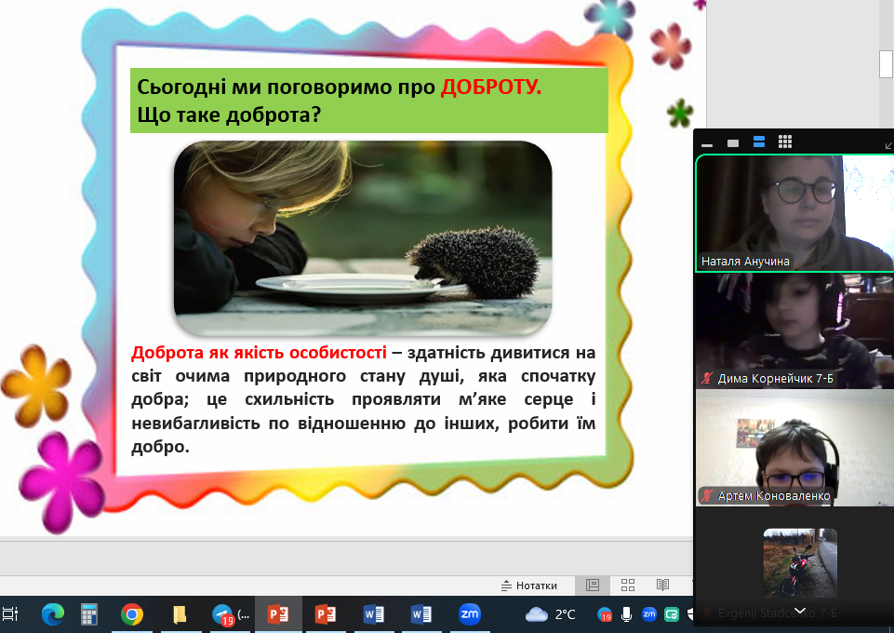The width and height of the screenshot is (894, 633).
Task: Click the slide text 'Що таке доброта?'
Action: [x=229, y=115]
